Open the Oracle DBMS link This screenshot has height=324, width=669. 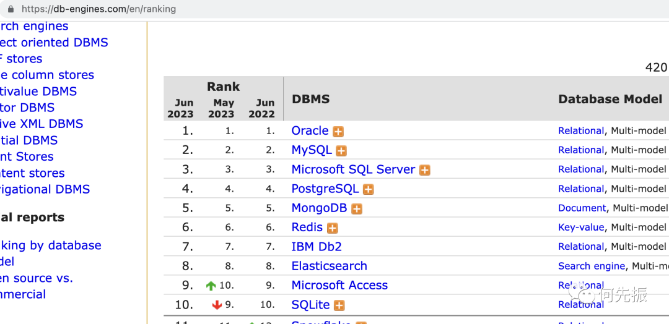coord(310,130)
